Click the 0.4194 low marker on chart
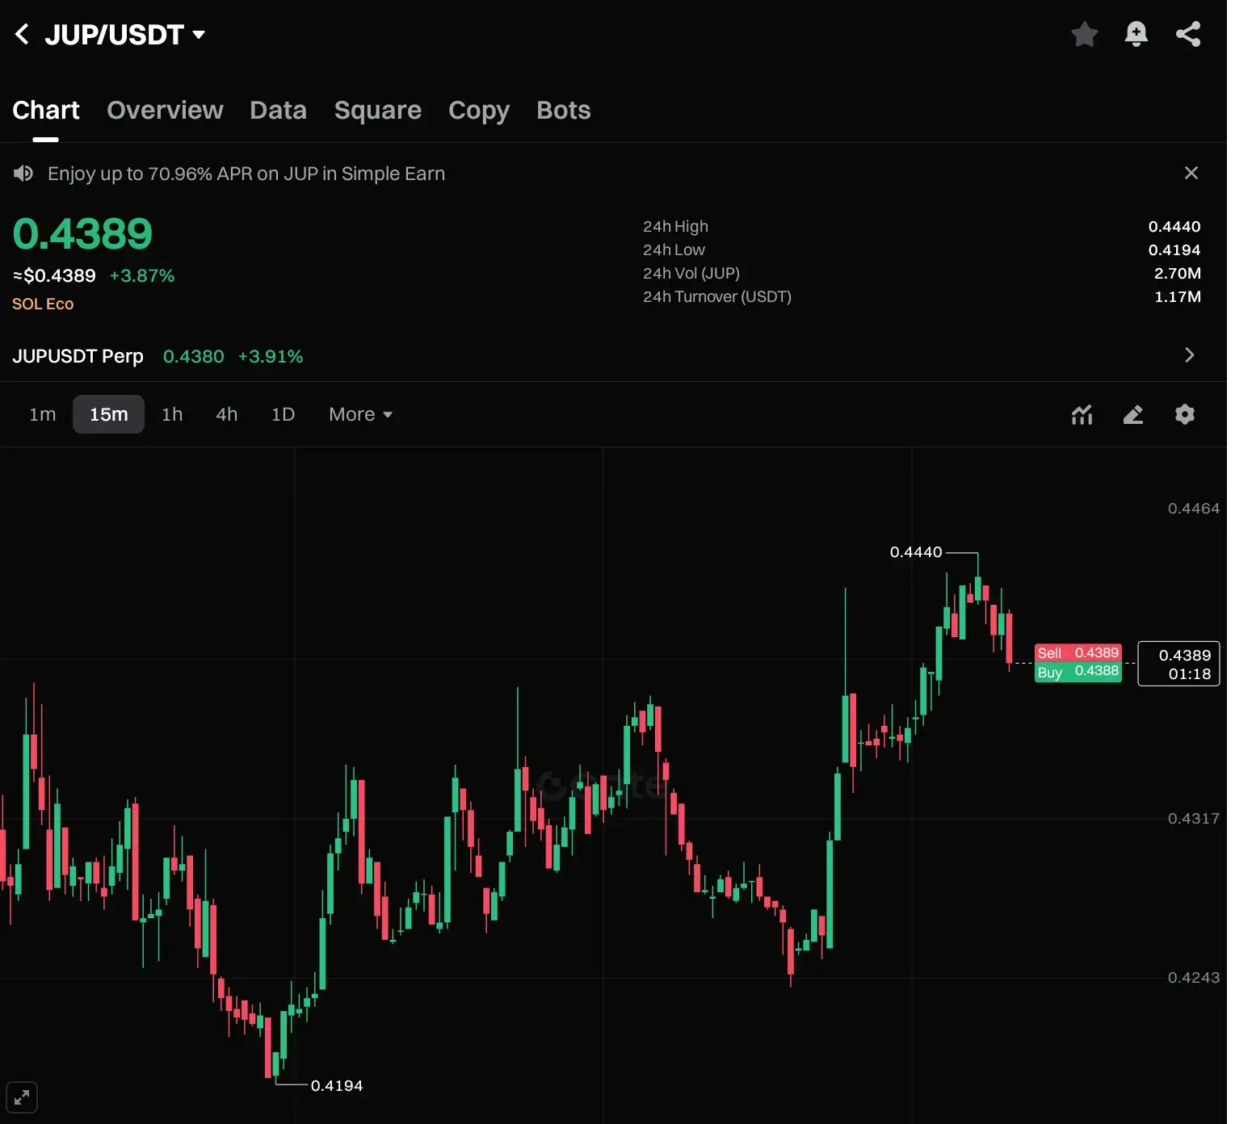 (x=337, y=1085)
